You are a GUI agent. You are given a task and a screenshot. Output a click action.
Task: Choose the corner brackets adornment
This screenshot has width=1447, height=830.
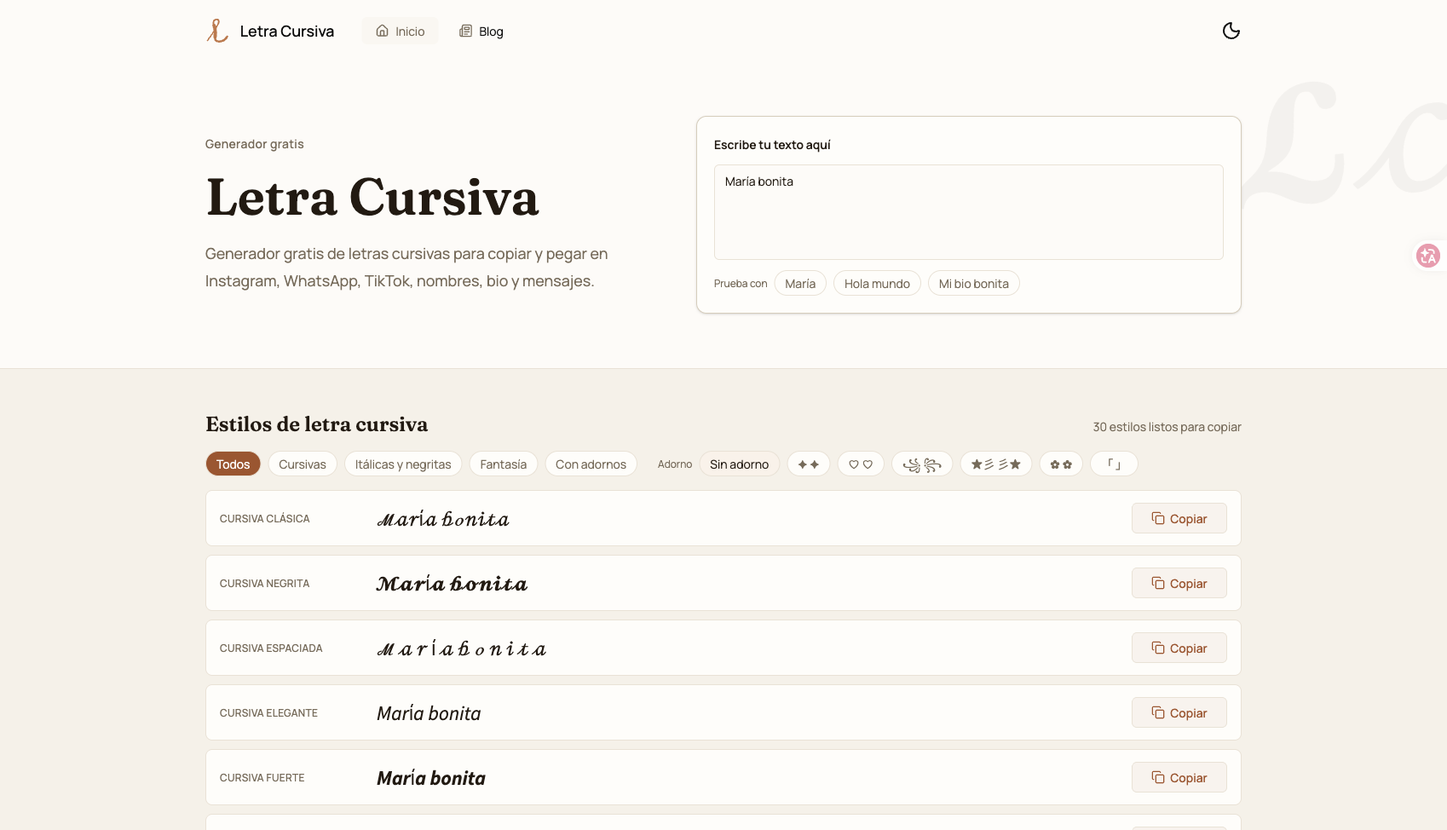(1114, 464)
